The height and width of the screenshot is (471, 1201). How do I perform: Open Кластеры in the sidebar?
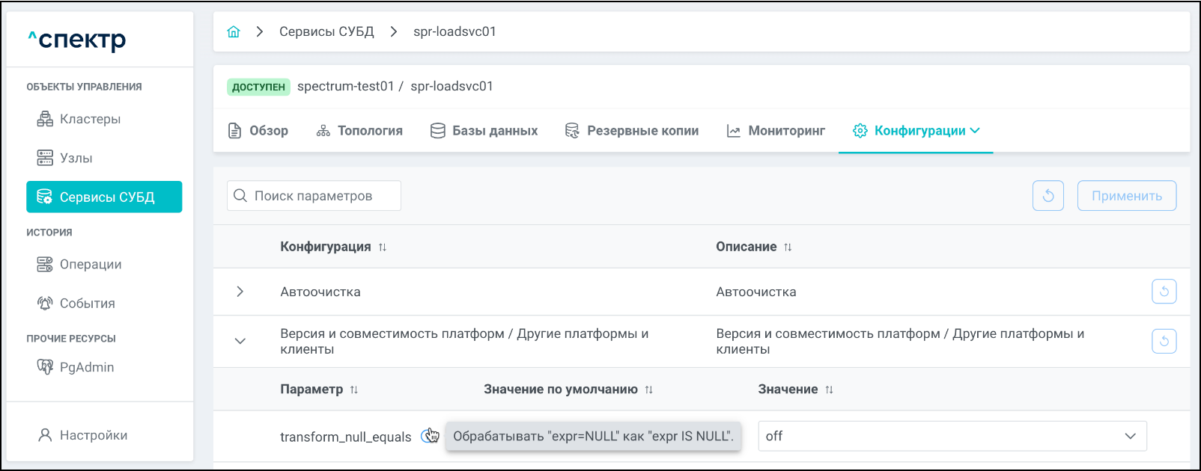tap(90, 119)
